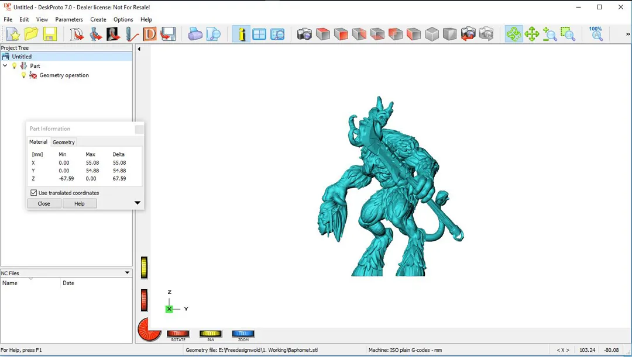Click the write NC file floppy-arrow icon
The image size is (632, 357).
168,34
